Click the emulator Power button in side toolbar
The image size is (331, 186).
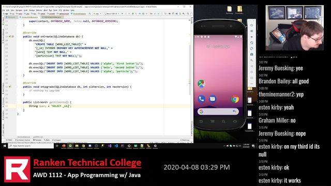[252, 25]
